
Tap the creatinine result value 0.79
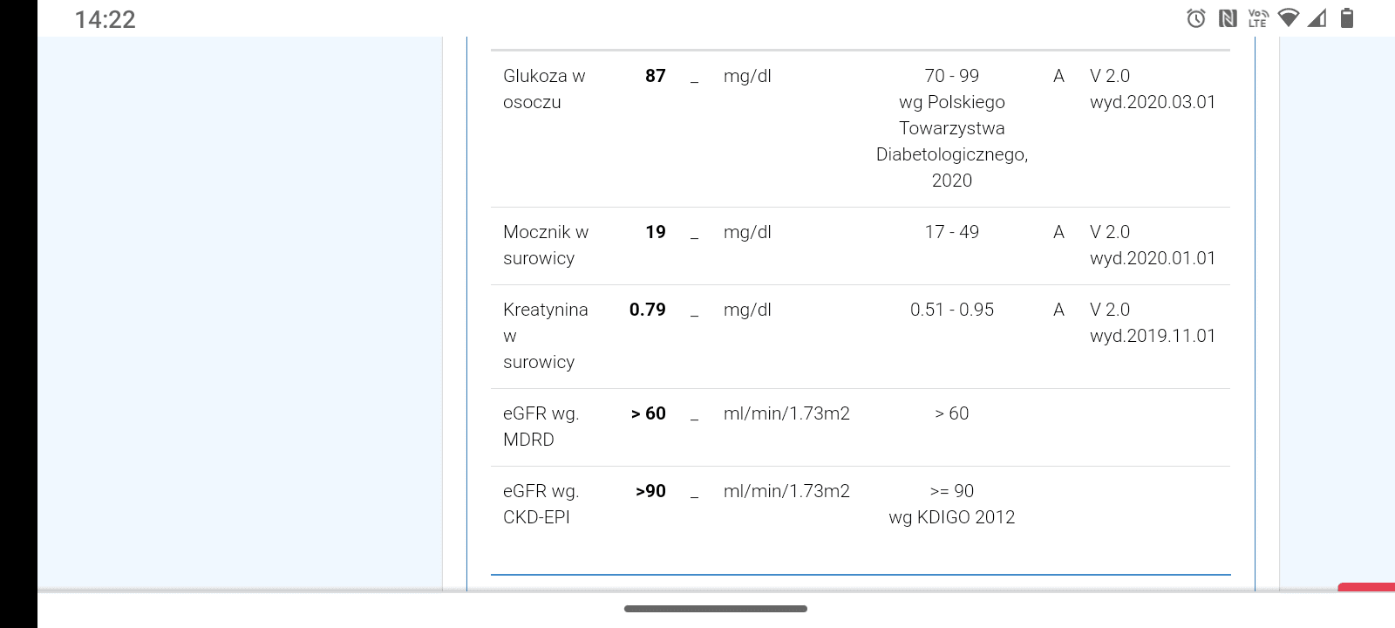click(648, 310)
